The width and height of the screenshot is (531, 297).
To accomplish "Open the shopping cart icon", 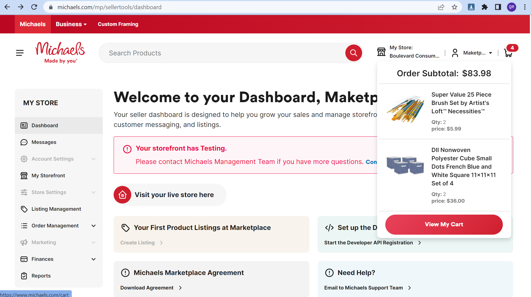I will click(x=508, y=53).
